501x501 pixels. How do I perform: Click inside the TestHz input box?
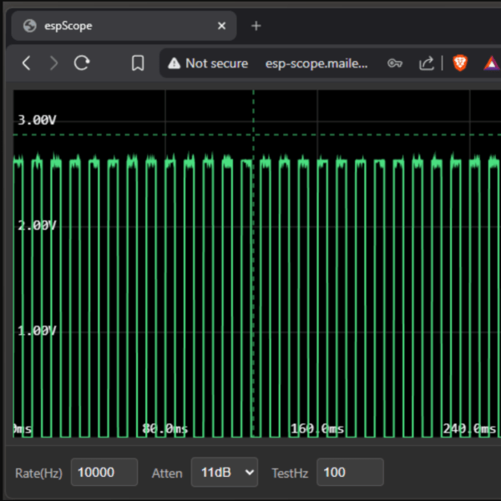click(349, 473)
